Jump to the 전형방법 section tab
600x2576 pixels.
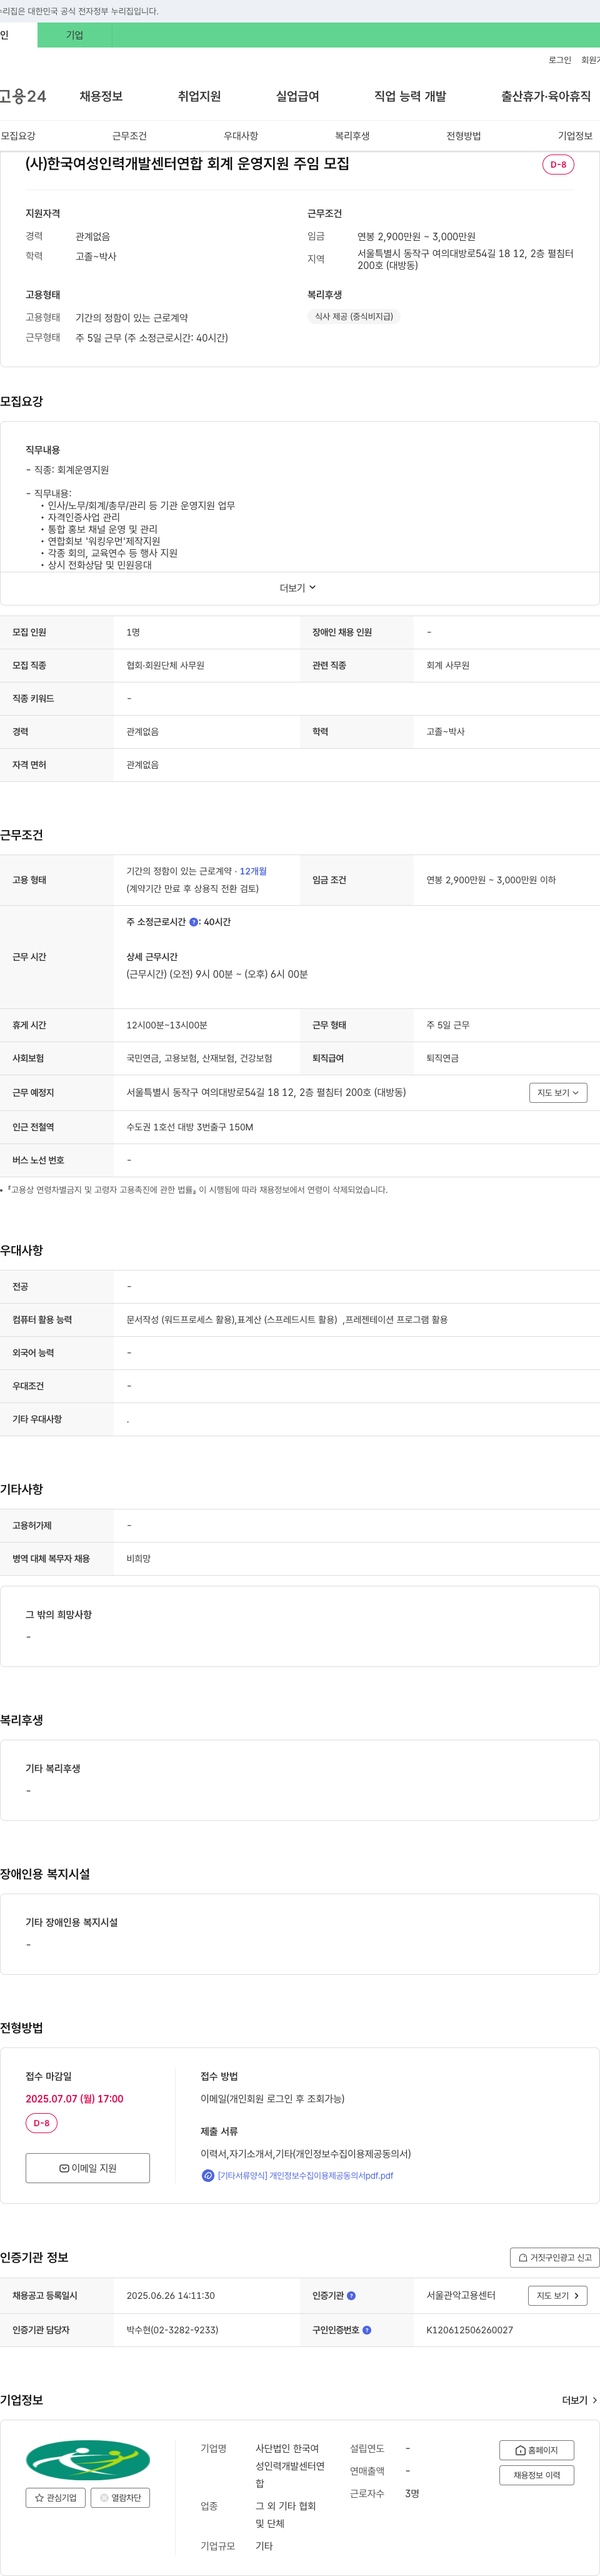pyautogui.click(x=463, y=136)
